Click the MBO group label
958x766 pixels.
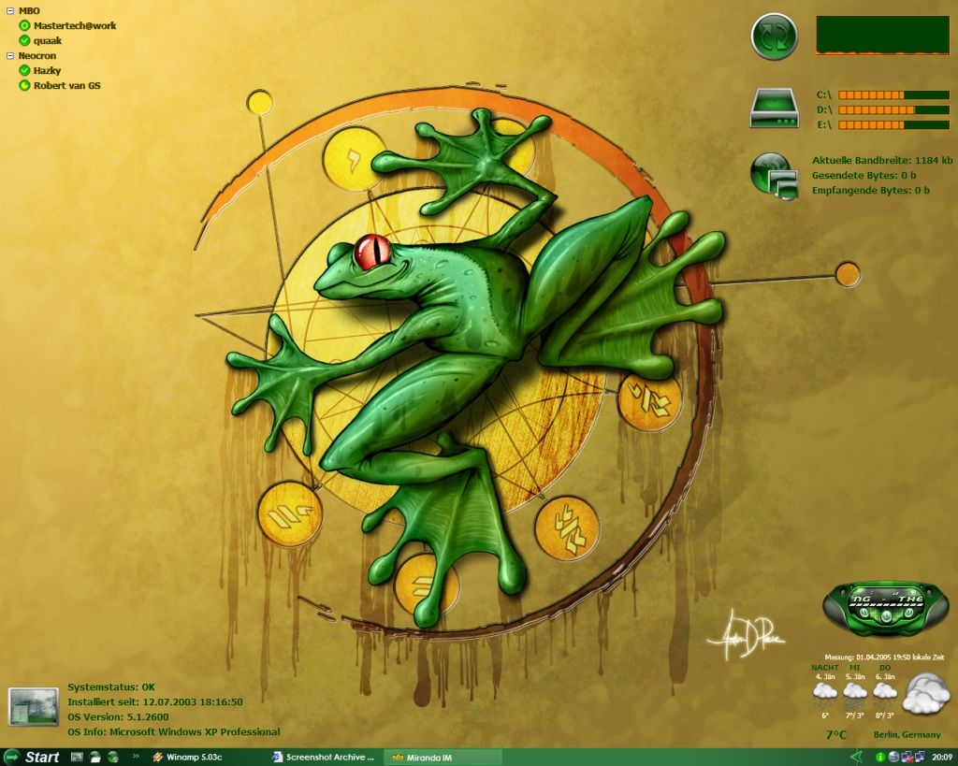[29, 10]
